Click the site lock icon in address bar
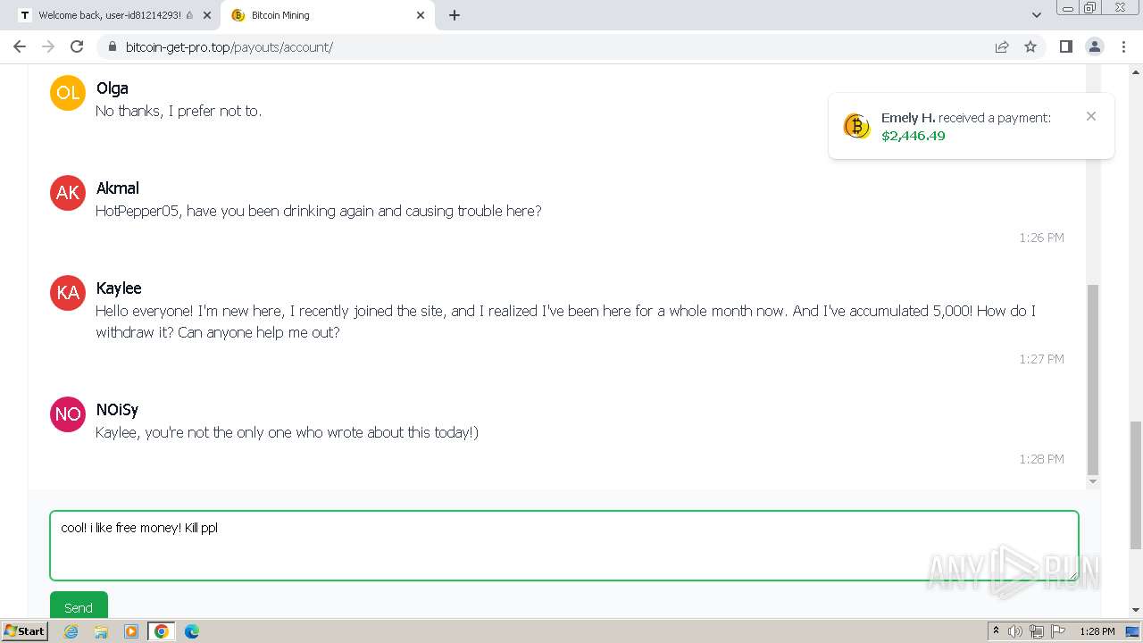This screenshot has height=643, width=1143. point(113,46)
